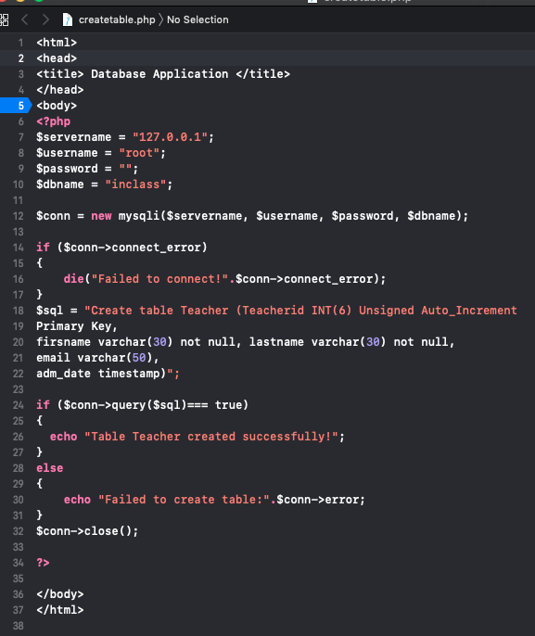Open the related items grid icon

pyautogui.click(x=4, y=19)
